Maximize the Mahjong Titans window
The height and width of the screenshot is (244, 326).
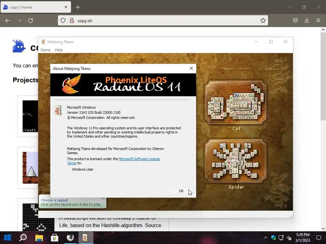click(x=271, y=42)
